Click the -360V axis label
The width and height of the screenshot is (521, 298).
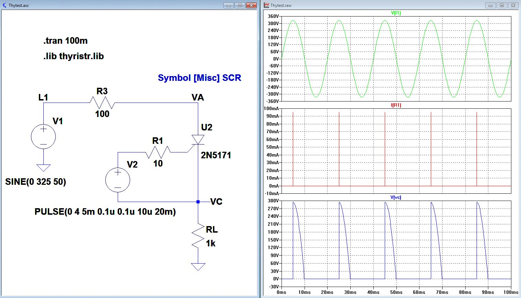point(273,101)
